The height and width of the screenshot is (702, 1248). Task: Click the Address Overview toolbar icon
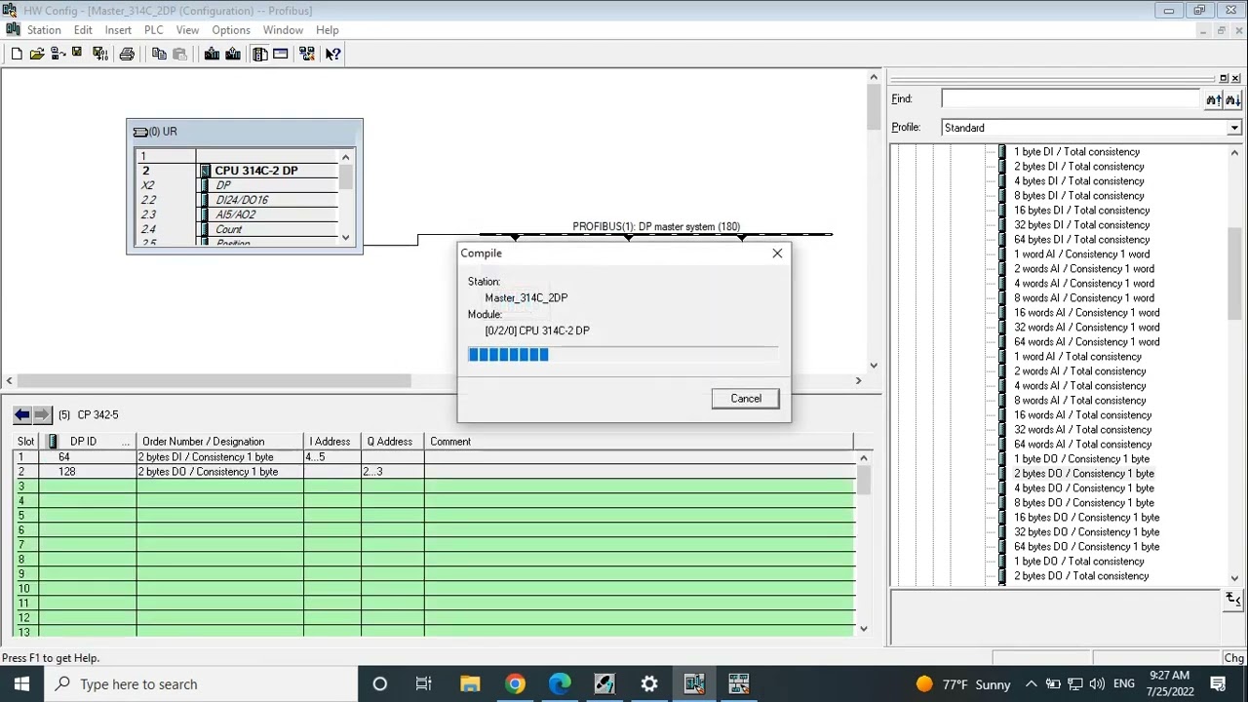[x=281, y=54]
